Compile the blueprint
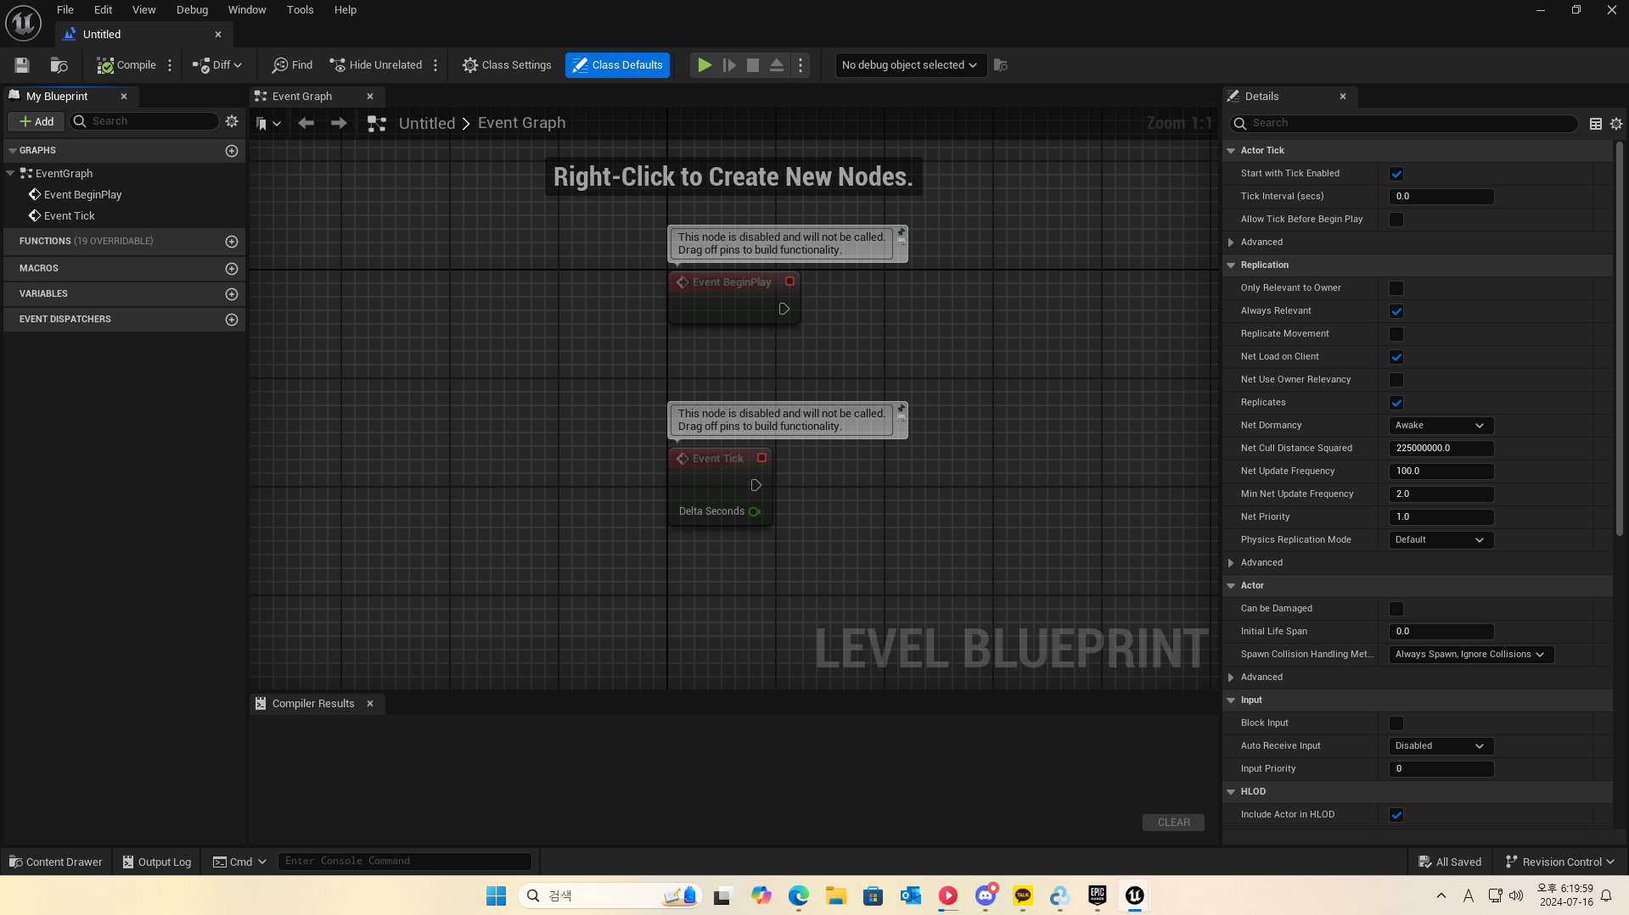1629x915 pixels. 126,65
